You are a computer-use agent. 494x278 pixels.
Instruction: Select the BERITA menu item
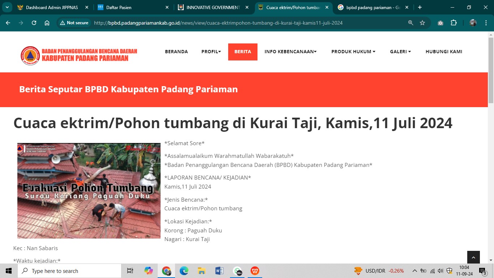pos(243,52)
